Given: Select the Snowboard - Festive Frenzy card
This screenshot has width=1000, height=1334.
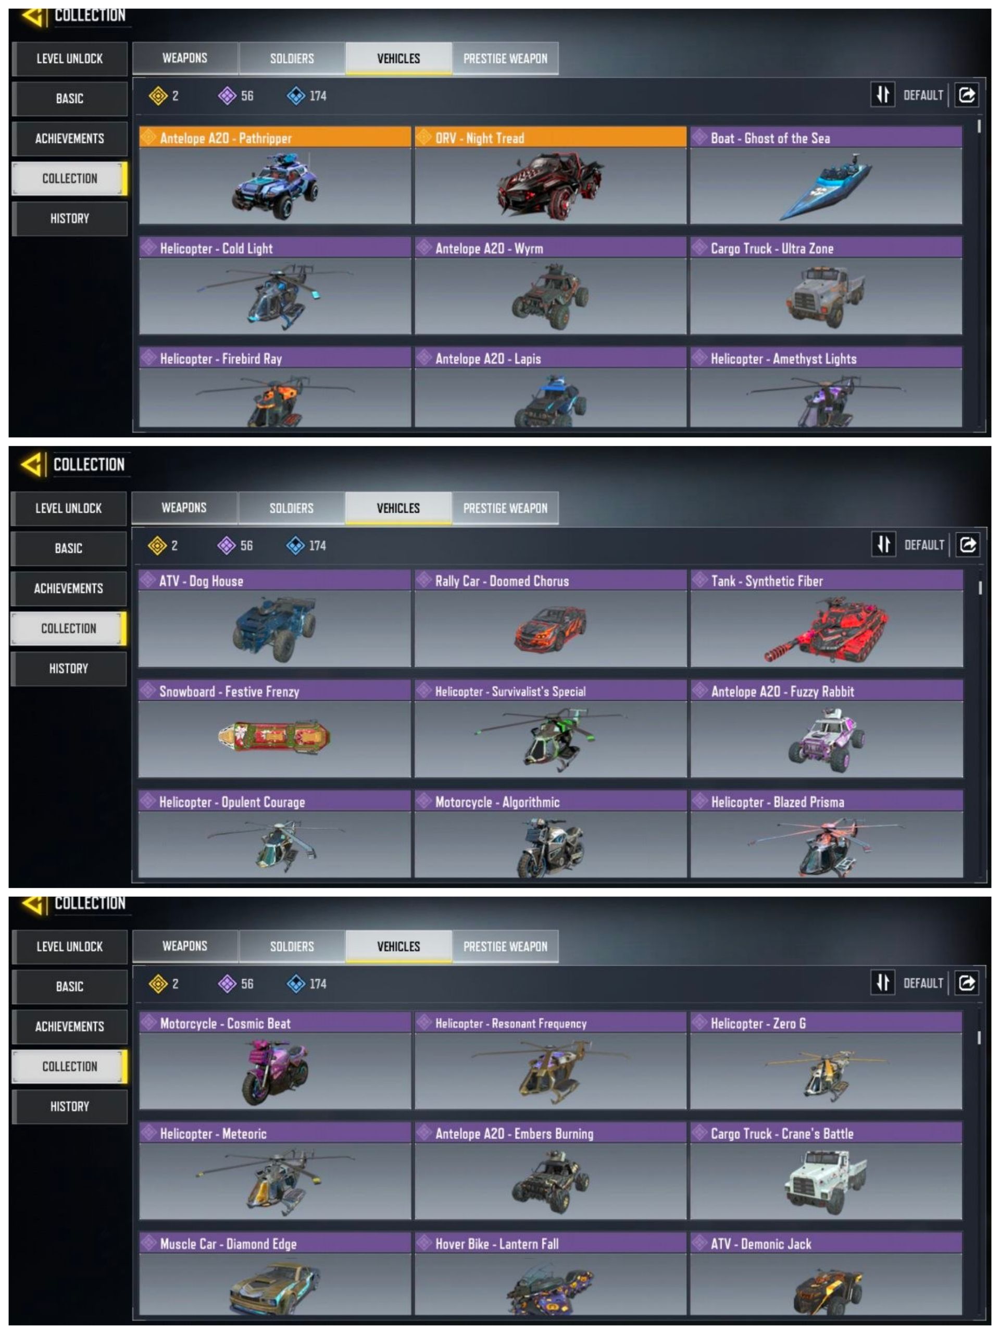Looking at the screenshot, I should coord(274,728).
